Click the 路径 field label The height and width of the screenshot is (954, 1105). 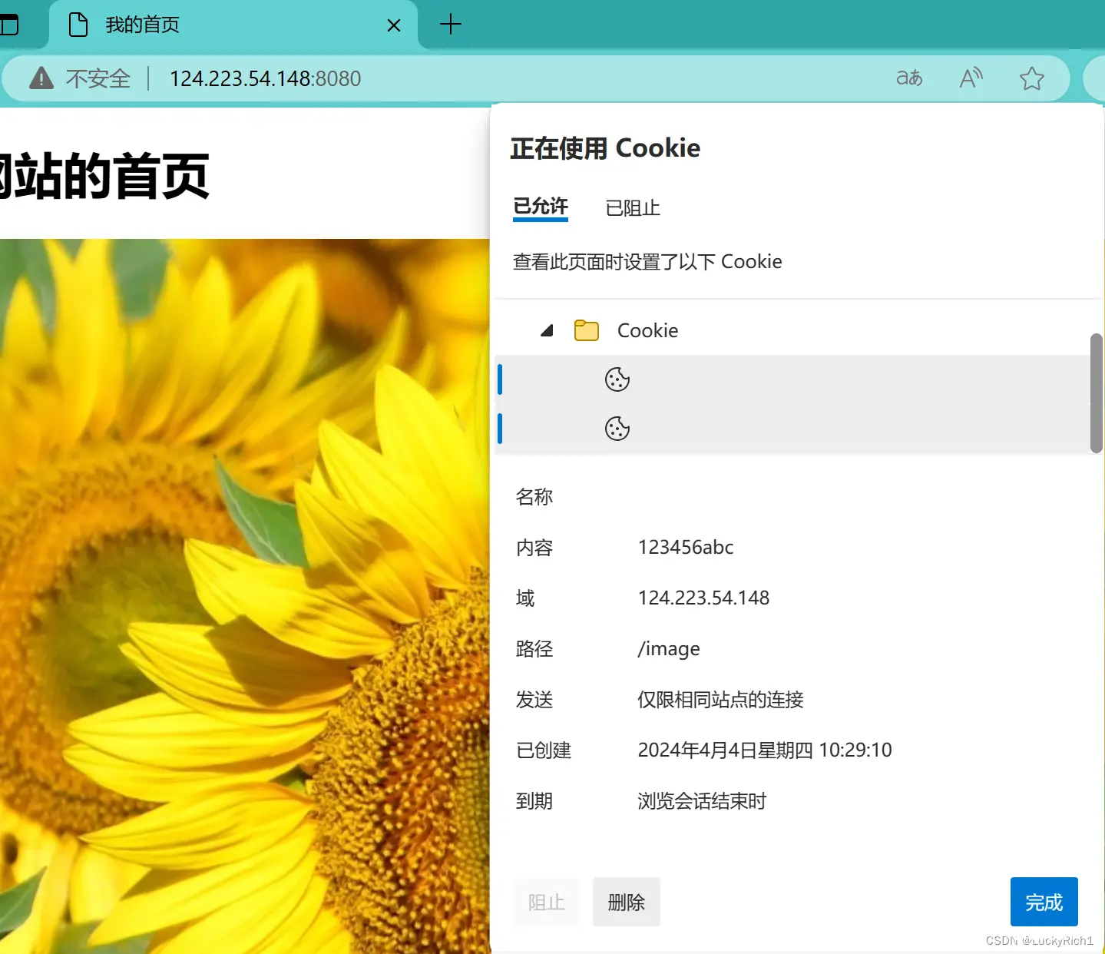[x=534, y=649]
